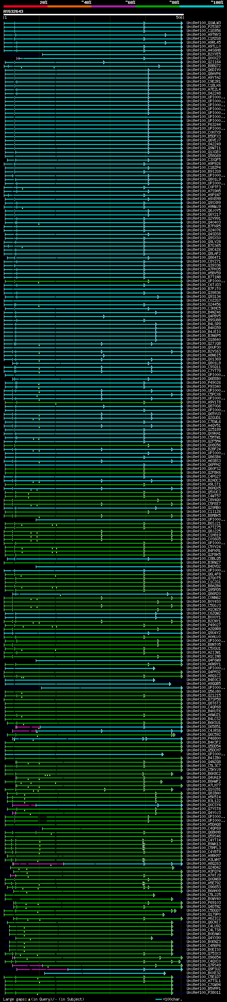Image resolution: width=227 pixels, height=1002 pixels.
Task: Choose subject UniRef100_B4DVD2
Action: tap(204, 566)
